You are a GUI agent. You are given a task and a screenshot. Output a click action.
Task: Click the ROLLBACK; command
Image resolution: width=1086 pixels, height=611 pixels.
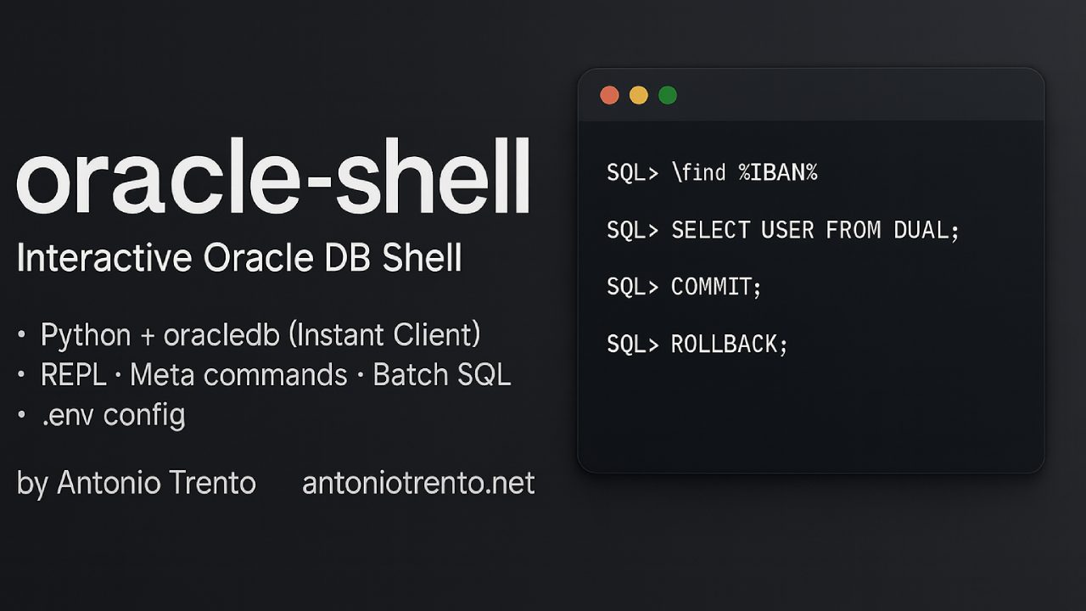tap(730, 344)
